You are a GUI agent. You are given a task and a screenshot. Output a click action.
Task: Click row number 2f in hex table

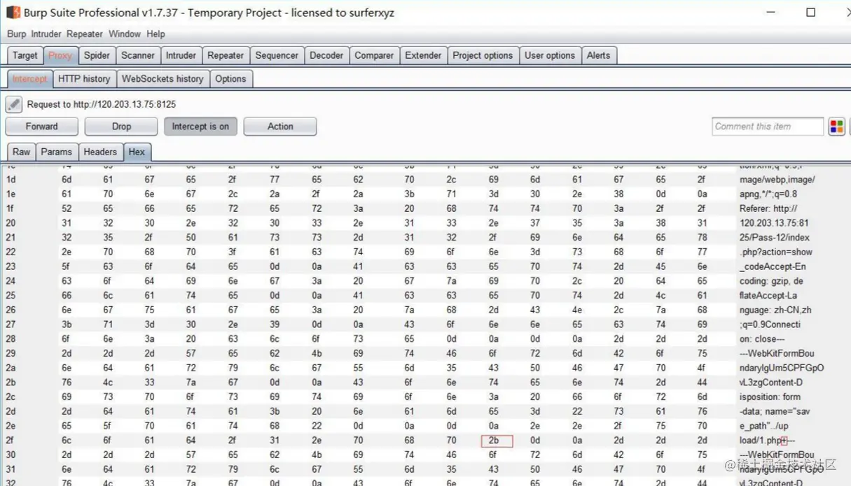(10, 441)
